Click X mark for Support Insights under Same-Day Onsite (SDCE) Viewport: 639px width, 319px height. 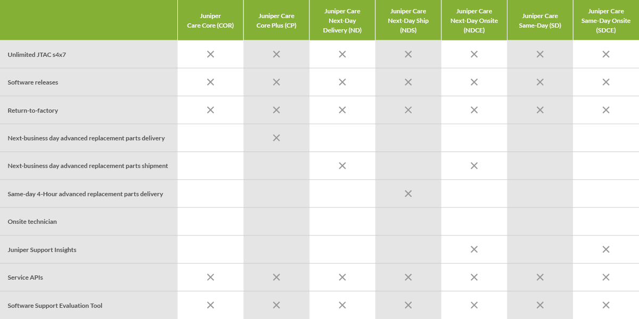606,249
